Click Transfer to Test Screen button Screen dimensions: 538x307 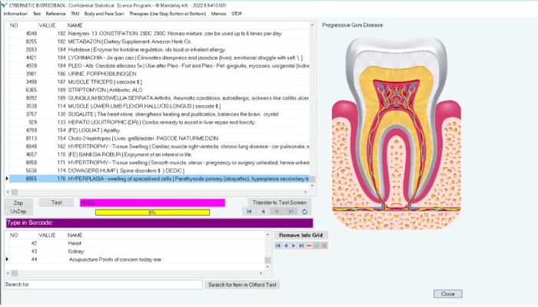tap(279, 203)
